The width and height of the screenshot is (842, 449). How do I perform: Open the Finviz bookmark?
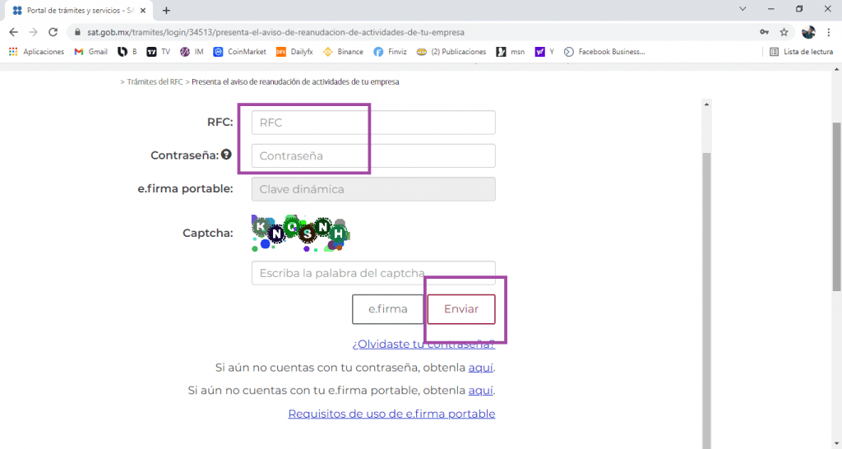[391, 52]
